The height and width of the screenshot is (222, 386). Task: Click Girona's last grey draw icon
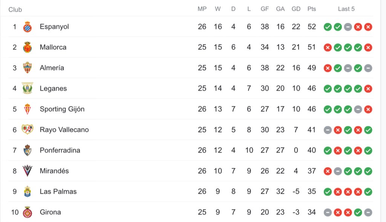pyautogui.click(x=368, y=212)
